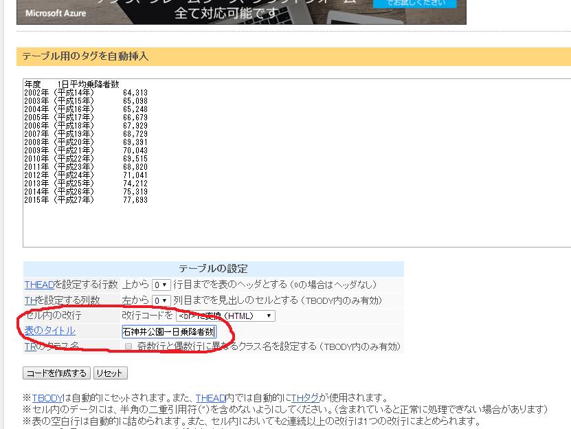This screenshot has height=429, width=571.
Task: Open the cell line-break conversion dropdown
Action: tap(225, 316)
